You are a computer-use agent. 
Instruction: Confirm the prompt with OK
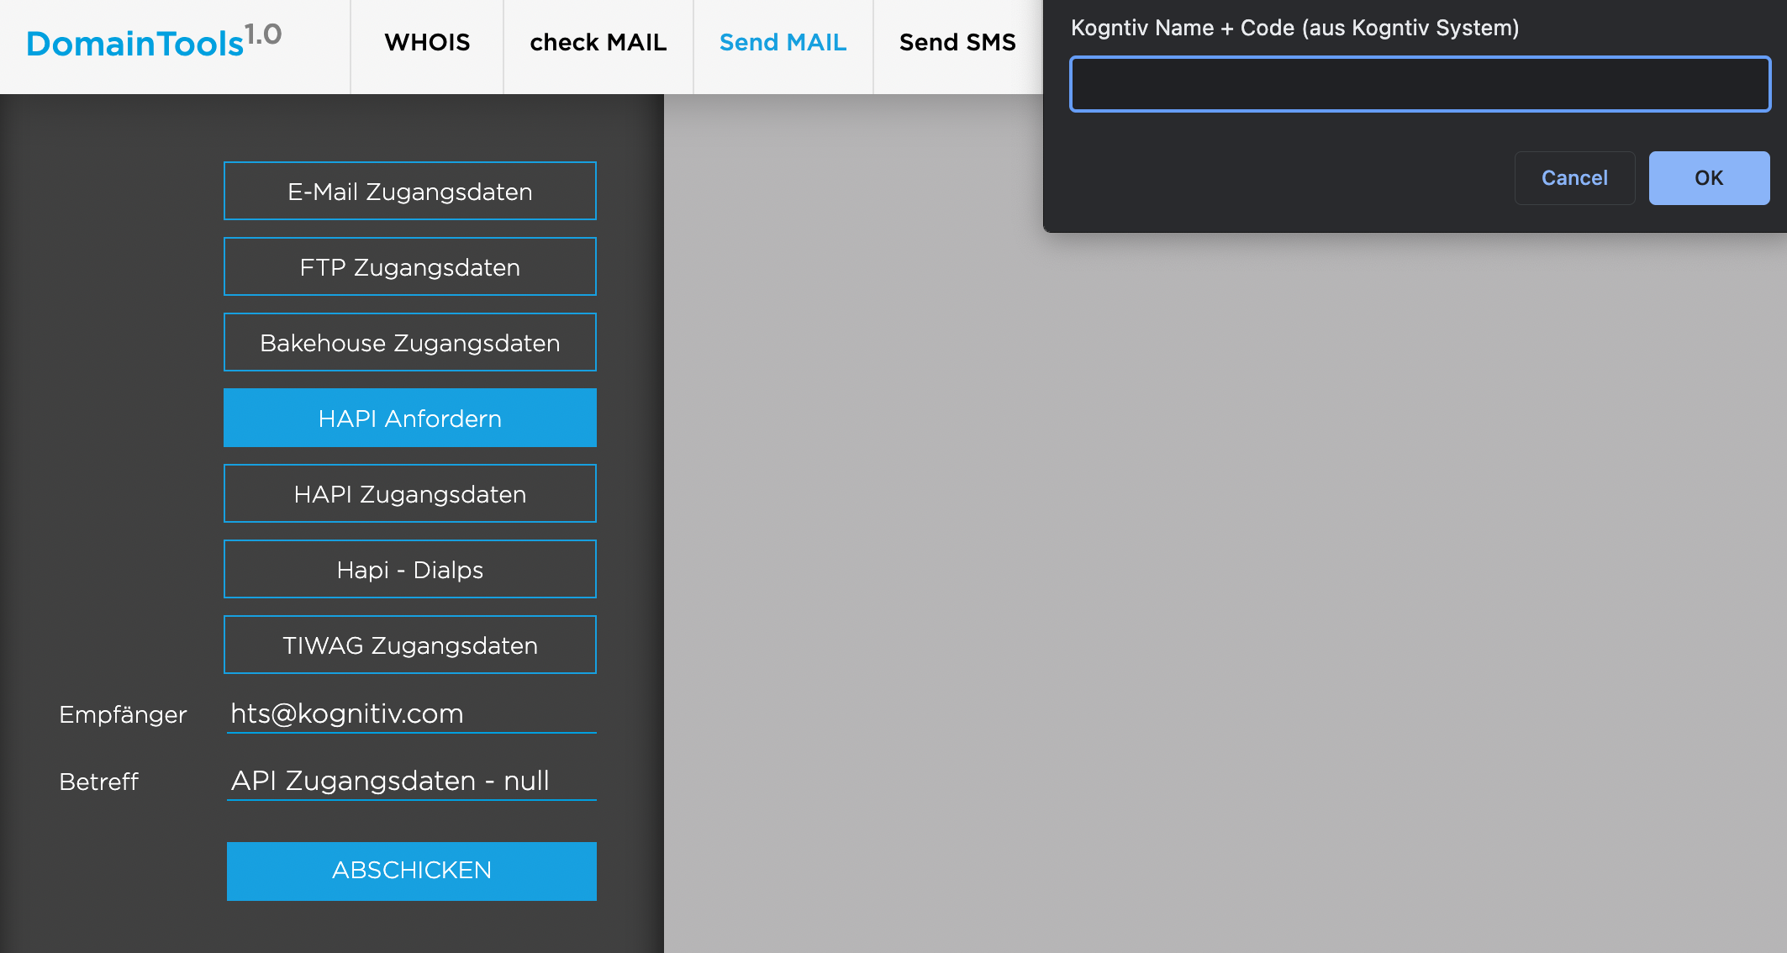[1708, 178]
